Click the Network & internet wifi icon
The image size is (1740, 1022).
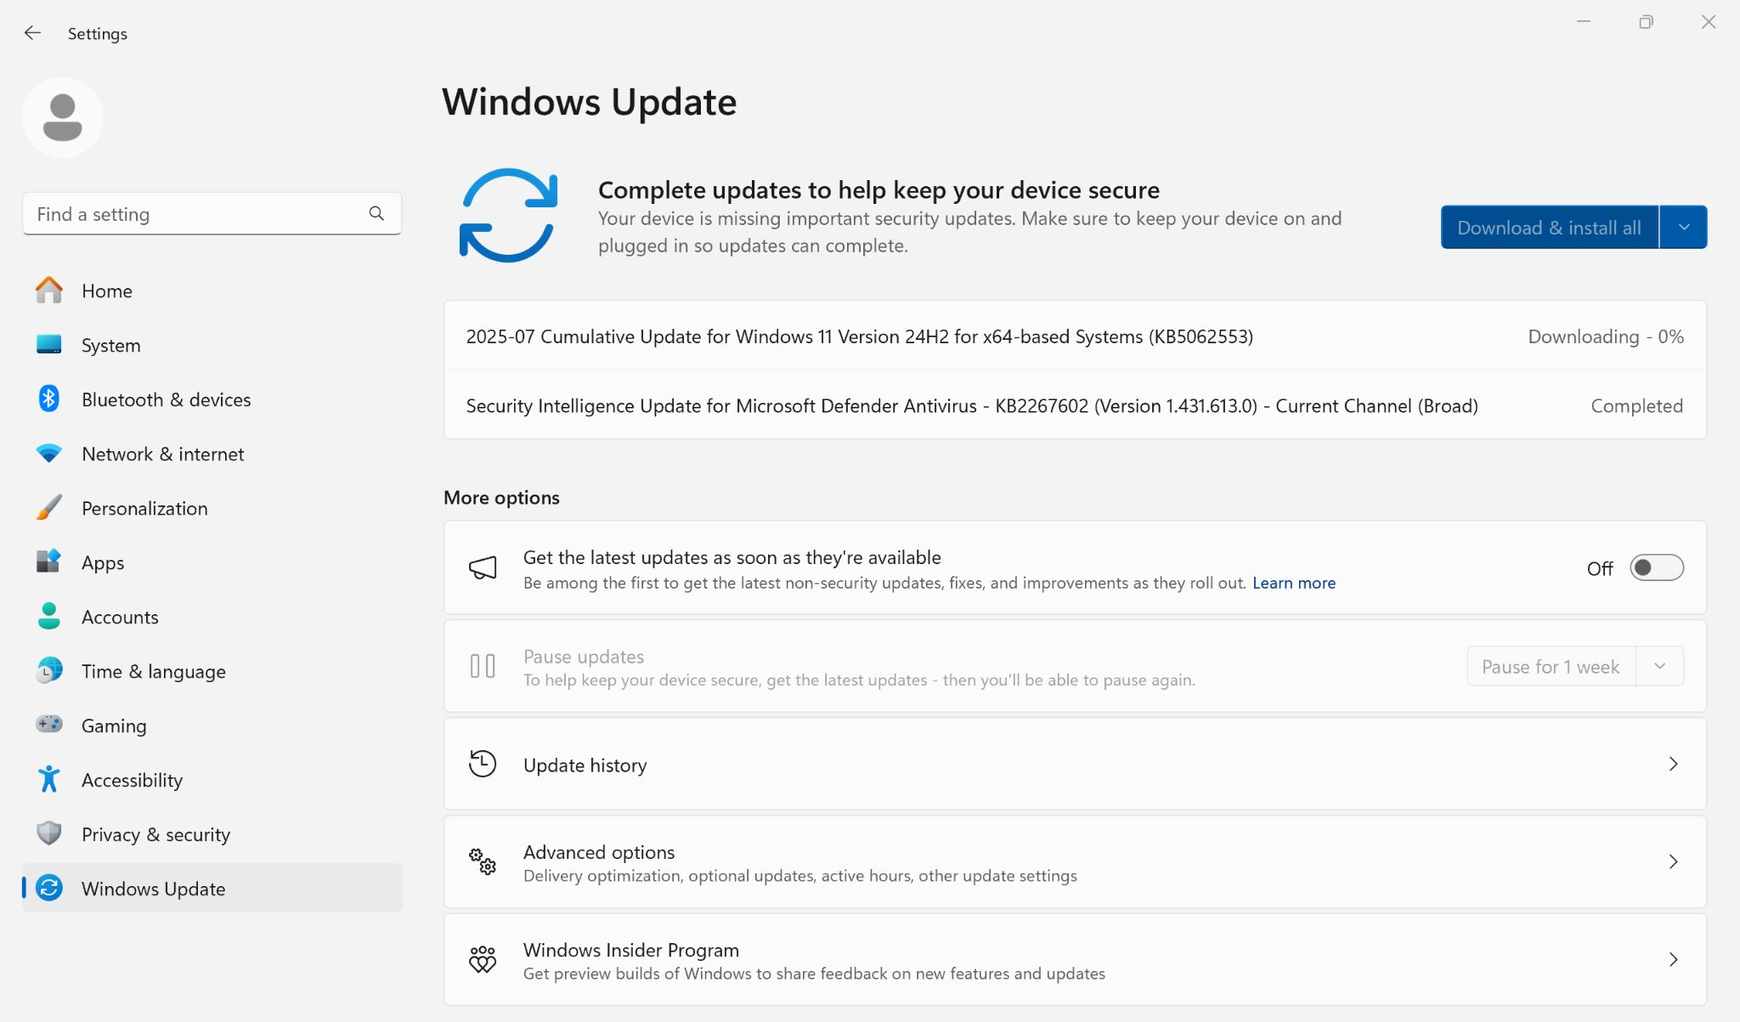pyautogui.click(x=49, y=454)
